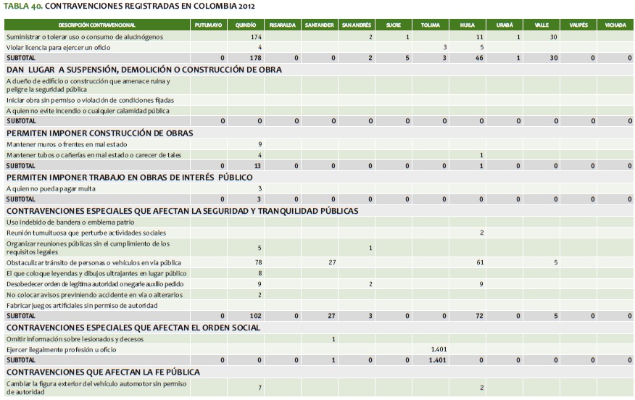Screen dimensions: 635x400
Task: Click the SAN ANDRÉS column header
Action: pyautogui.click(x=356, y=25)
